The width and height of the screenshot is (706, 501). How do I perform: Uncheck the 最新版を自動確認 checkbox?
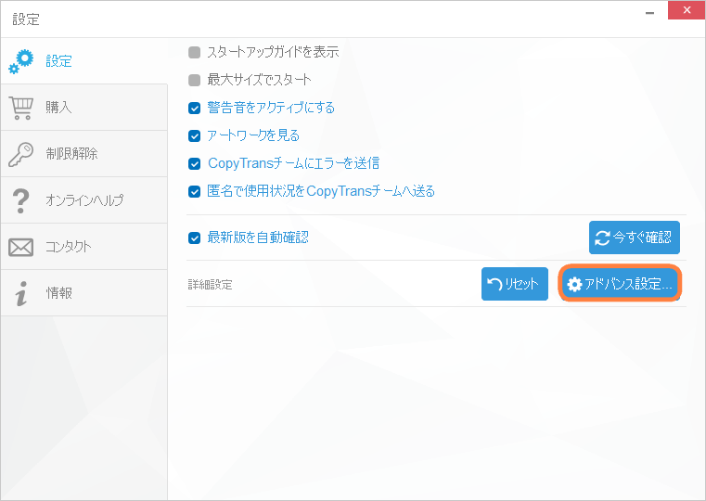[x=195, y=238]
